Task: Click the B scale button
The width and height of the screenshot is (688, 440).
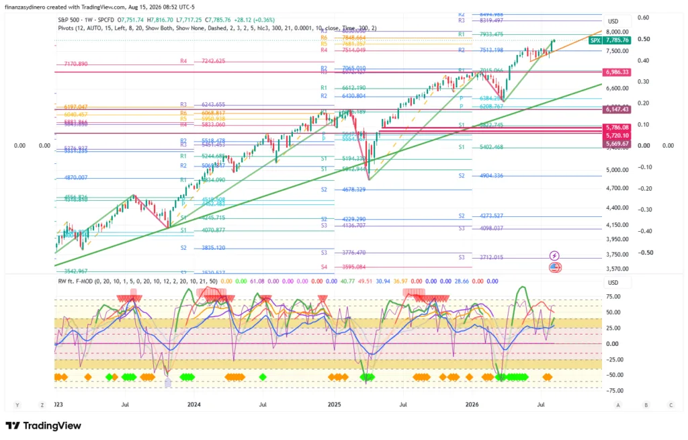Action: tap(646, 405)
